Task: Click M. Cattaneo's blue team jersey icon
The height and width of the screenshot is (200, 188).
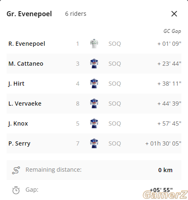Action: pos(94,64)
